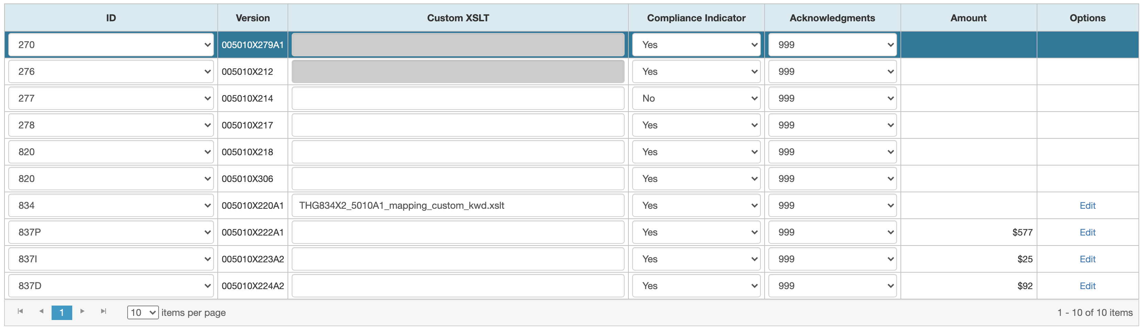Change Compliance Indicator set to No
The height and width of the screenshot is (331, 1144).
pos(696,98)
